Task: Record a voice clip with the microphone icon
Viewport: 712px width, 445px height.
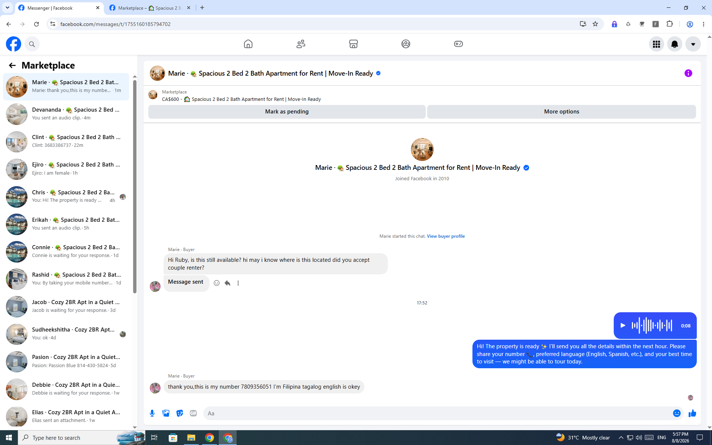Action: click(152, 413)
